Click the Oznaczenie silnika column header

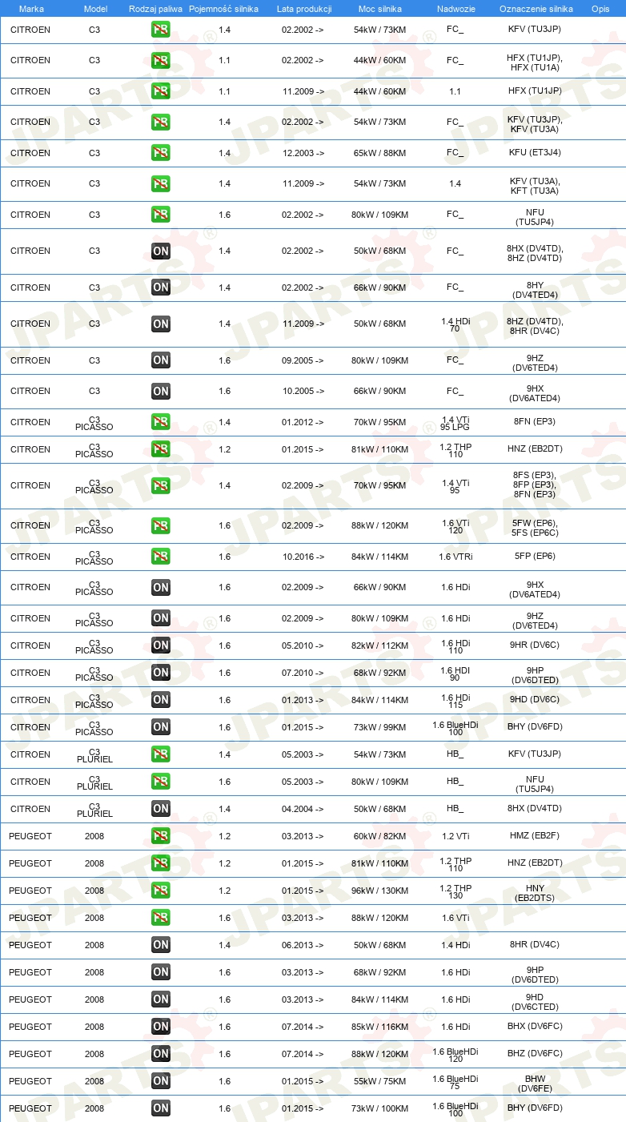536,8
